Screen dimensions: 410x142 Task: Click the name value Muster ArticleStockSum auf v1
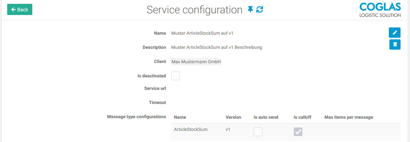[202, 33]
